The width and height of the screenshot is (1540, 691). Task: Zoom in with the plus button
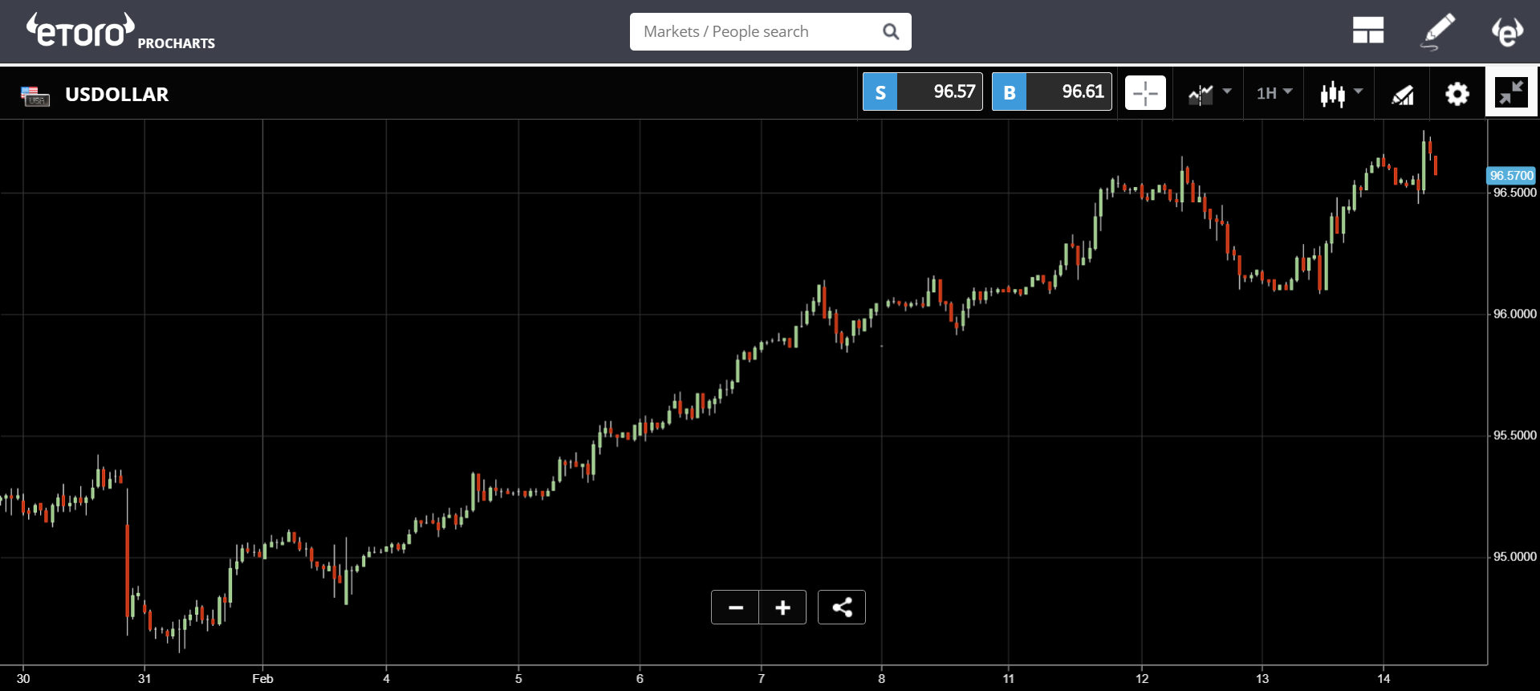782,608
